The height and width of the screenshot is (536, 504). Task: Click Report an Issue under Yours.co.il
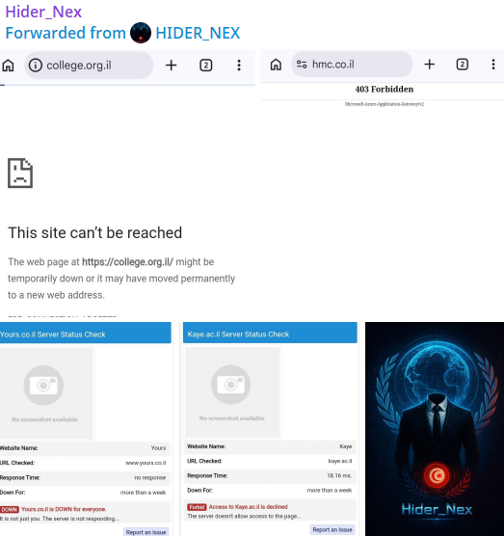(x=146, y=532)
